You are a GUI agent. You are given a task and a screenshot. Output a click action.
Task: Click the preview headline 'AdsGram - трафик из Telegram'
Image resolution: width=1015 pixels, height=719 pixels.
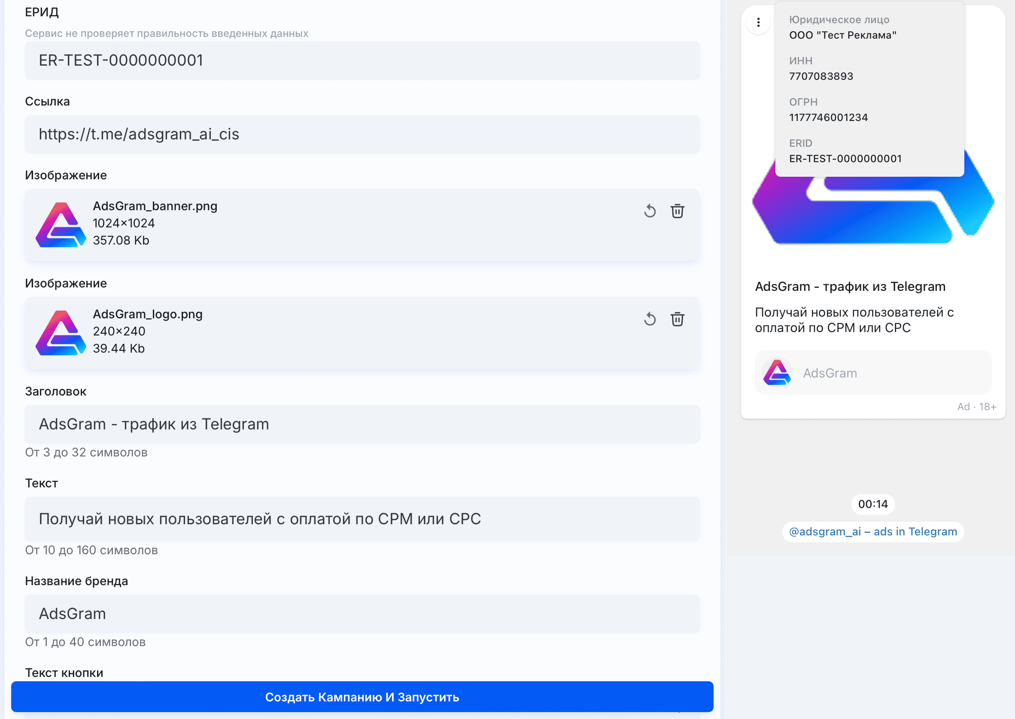(x=850, y=287)
